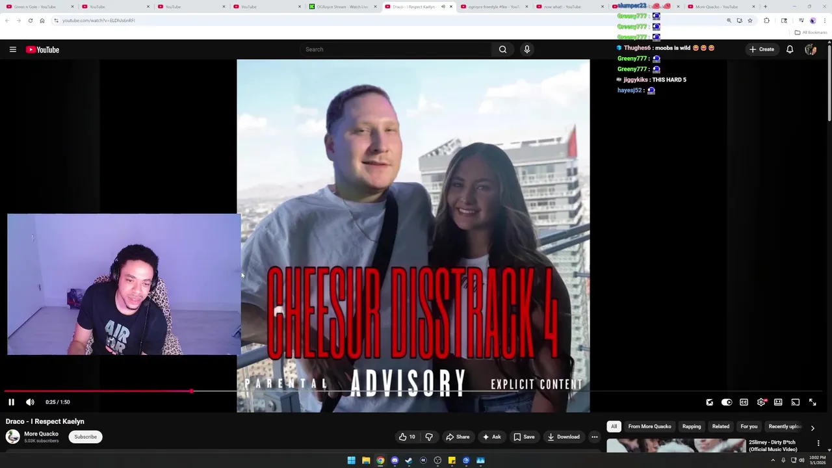
Task: Switch to theater mode
Action: pyautogui.click(x=778, y=402)
